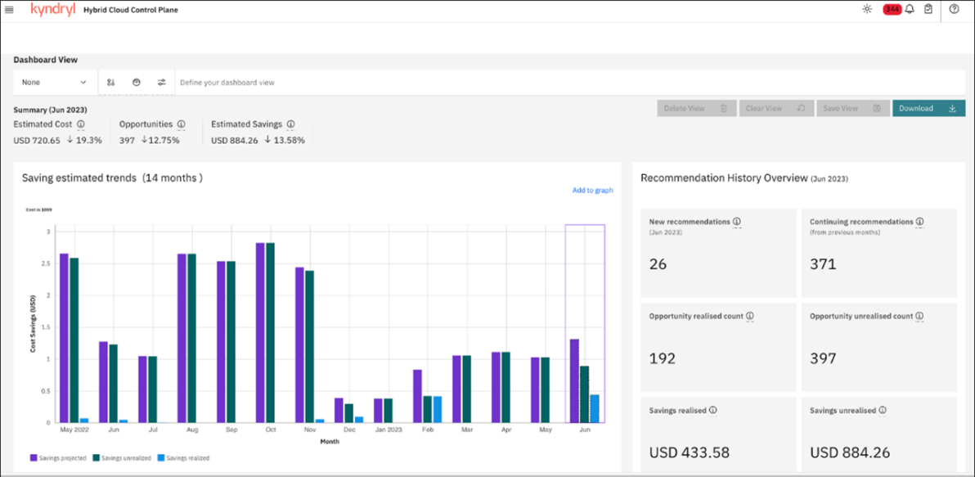
Task: Toggle the Savings unrealized legend item
Action: coord(122,458)
